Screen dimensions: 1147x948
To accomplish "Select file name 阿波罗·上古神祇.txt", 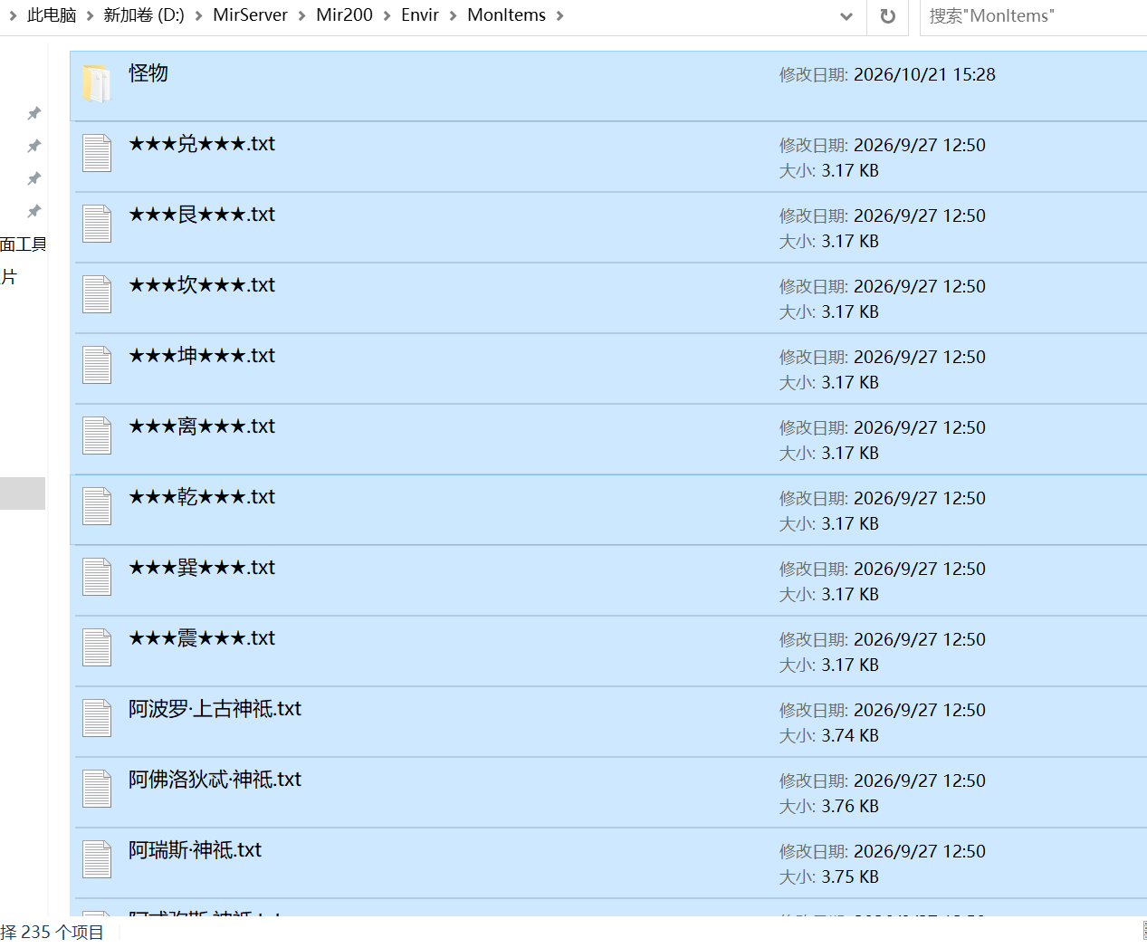I will point(215,709).
